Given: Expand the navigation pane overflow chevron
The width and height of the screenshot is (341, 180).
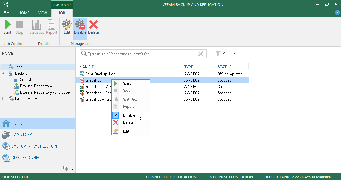Looking at the screenshot, I should click(x=72, y=168).
